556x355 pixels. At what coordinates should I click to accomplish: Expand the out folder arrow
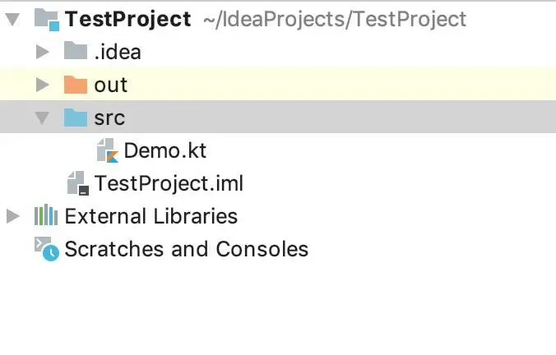44,85
